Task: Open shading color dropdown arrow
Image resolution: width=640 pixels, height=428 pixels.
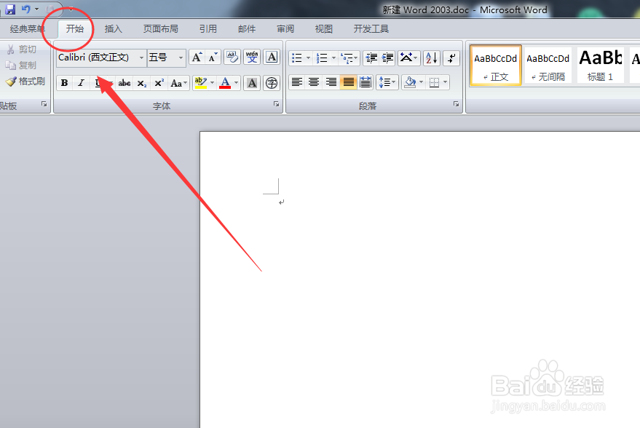Action: [x=422, y=83]
